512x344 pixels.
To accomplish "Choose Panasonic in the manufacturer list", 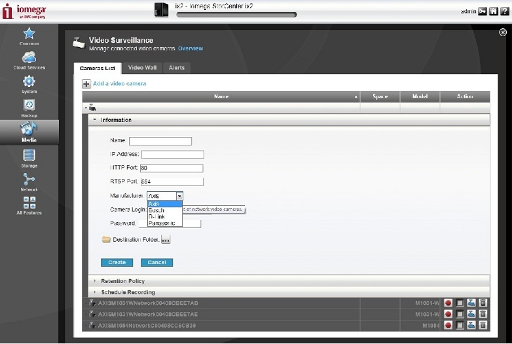I will [164, 223].
